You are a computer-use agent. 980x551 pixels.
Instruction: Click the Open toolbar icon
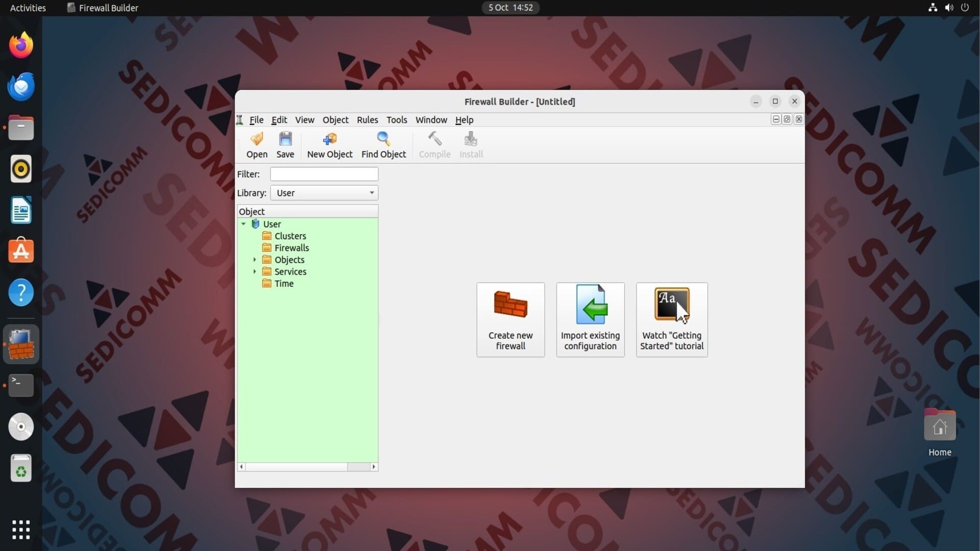coord(257,139)
